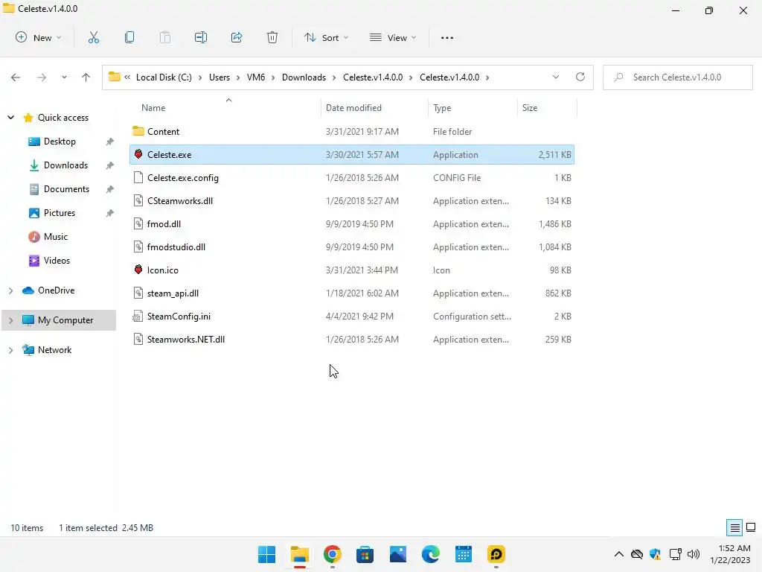This screenshot has width=762, height=572.
Task: Select the Celeste.exe strawberry icon
Action: tap(138, 154)
